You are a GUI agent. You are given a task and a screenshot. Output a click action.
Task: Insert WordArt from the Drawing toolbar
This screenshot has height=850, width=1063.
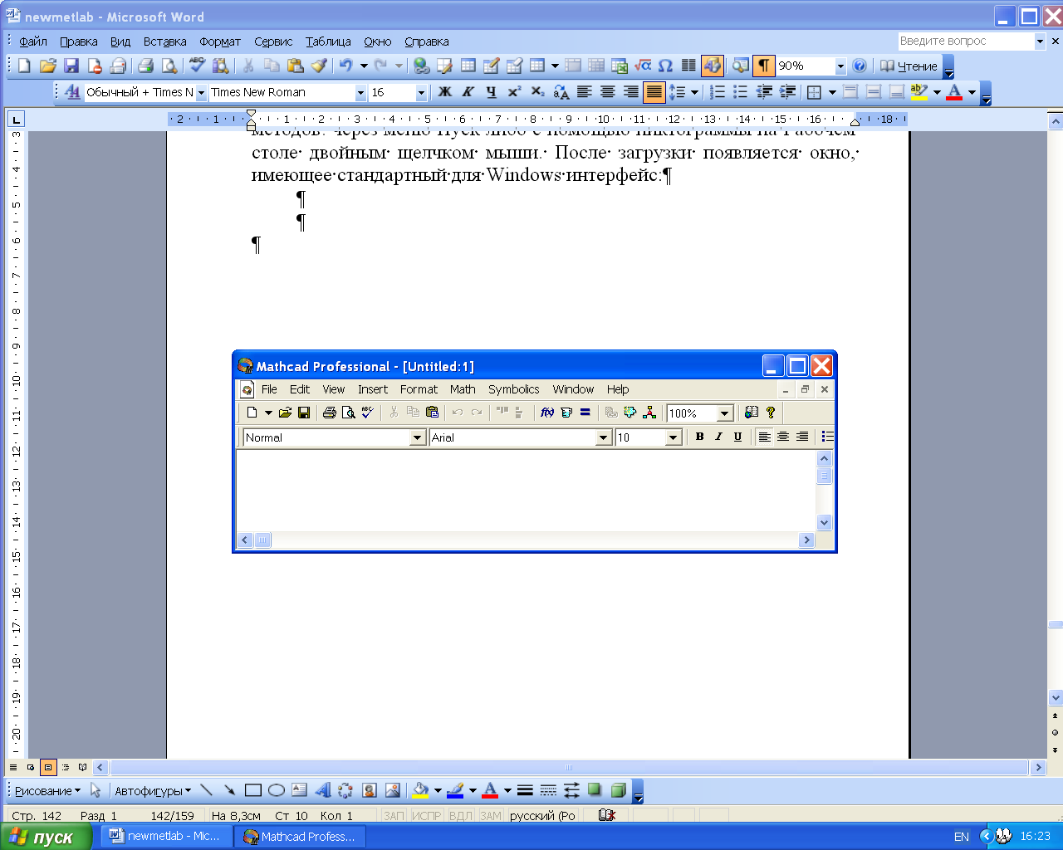[323, 790]
